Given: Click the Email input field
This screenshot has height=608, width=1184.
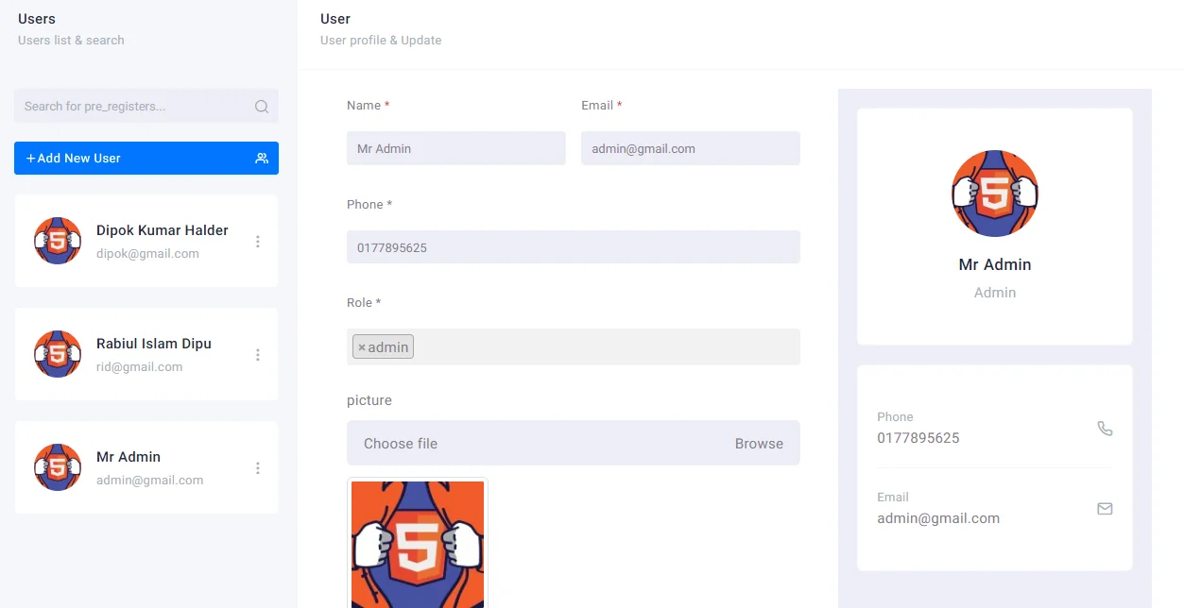Looking at the screenshot, I should pyautogui.click(x=690, y=148).
